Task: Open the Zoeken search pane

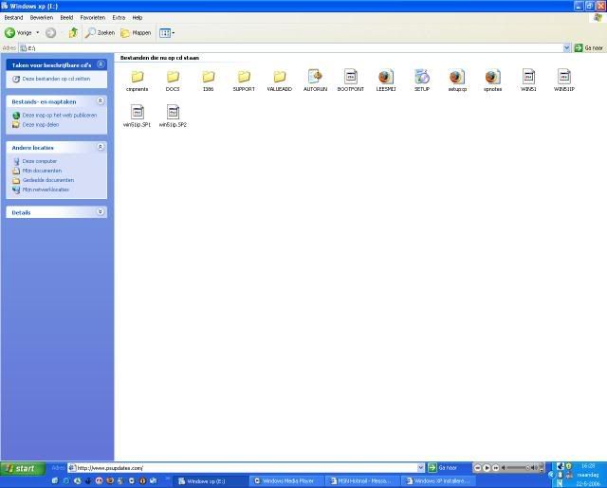Action: pos(100,33)
